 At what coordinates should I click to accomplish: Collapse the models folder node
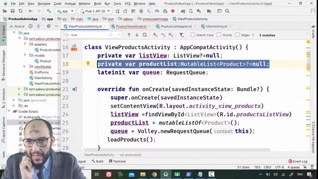[25, 55]
